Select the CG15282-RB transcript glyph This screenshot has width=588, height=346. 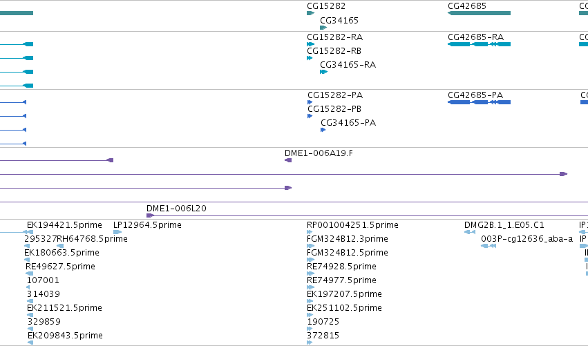(x=310, y=58)
